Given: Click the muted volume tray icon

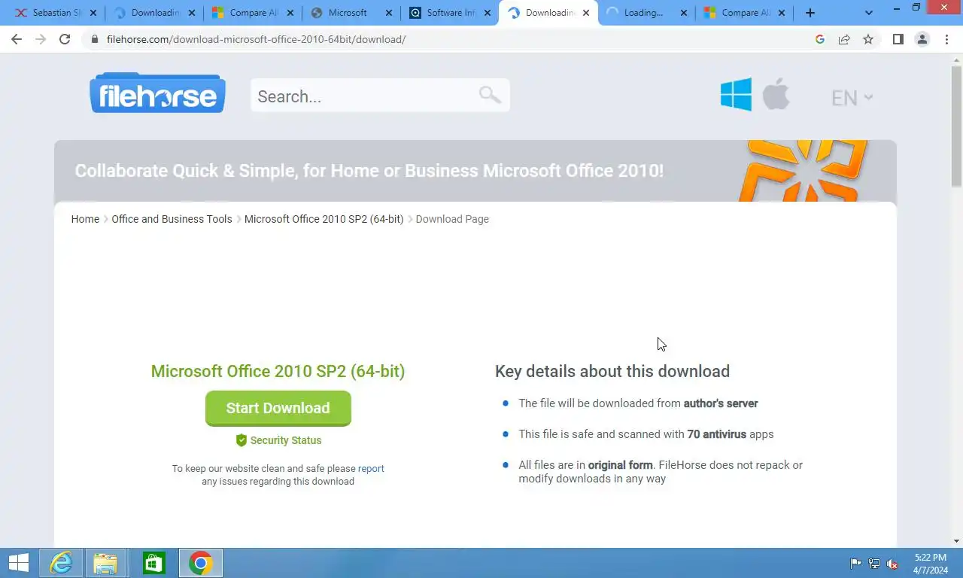Looking at the screenshot, I should coord(892,563).
